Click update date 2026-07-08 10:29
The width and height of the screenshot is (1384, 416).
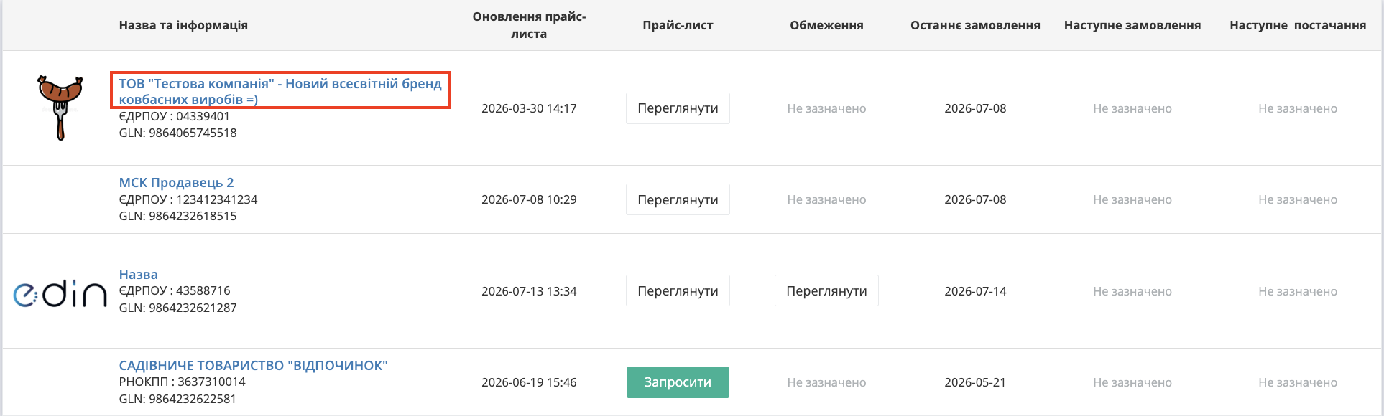(529, 199)
